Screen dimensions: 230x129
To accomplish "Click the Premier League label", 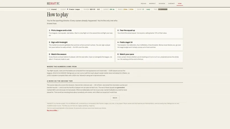I will pos(74,9).
